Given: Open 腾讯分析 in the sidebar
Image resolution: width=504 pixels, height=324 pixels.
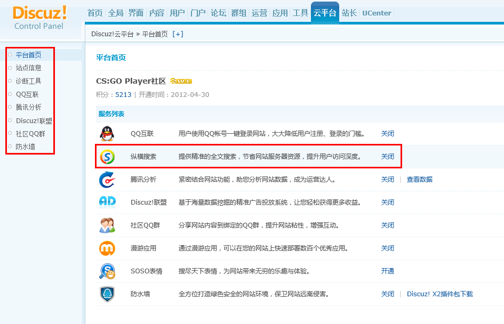Looking at the screenshot, I should tap(29, 107).
